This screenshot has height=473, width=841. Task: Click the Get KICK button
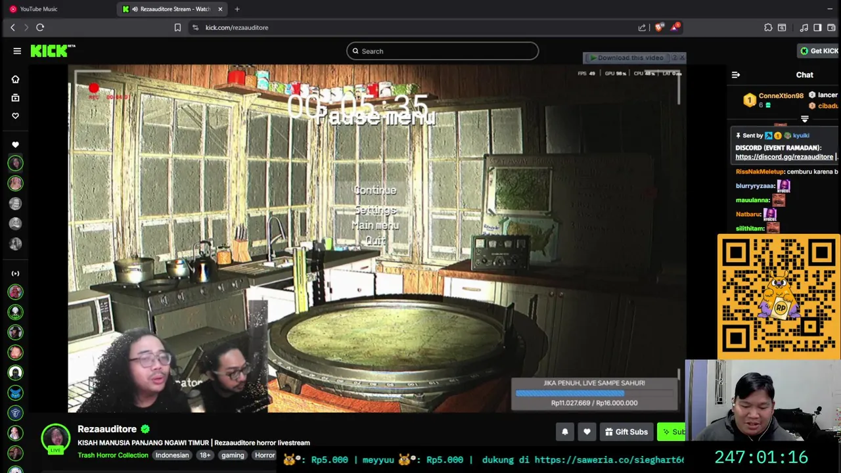point(819,51)
